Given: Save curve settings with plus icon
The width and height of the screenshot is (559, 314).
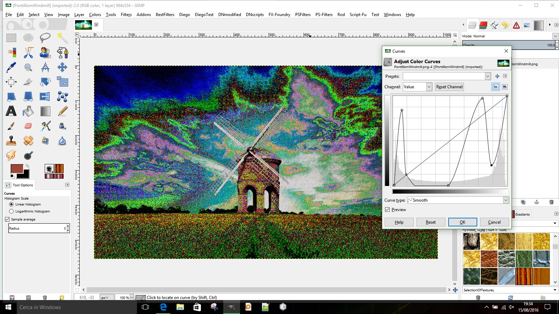Looking at the screenshot, I should pyautogui.click(x=497, y=76).
